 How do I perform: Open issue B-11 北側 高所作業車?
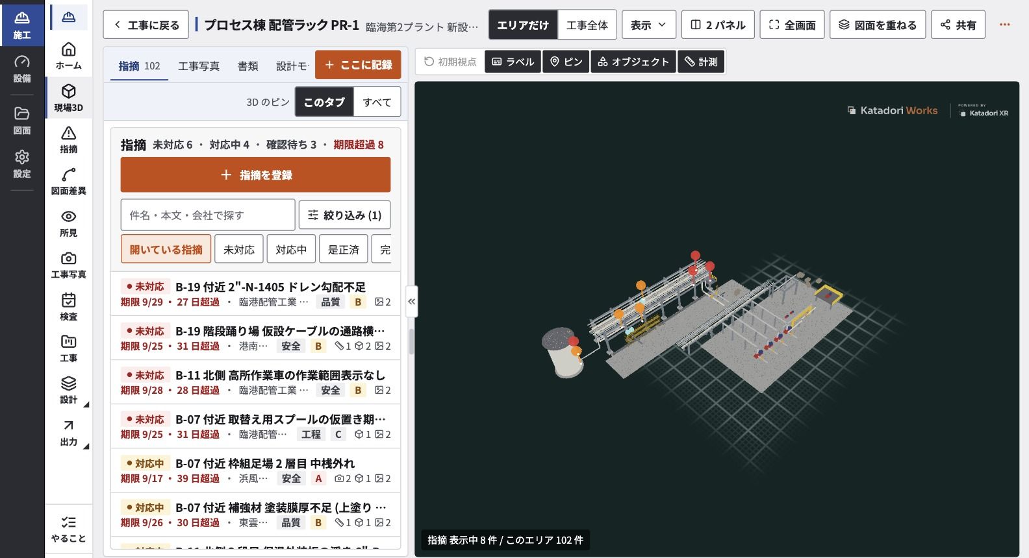255,382
